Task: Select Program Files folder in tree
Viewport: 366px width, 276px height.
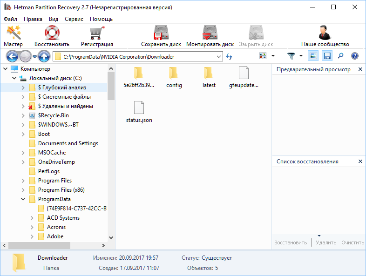Action: [55, 181]
